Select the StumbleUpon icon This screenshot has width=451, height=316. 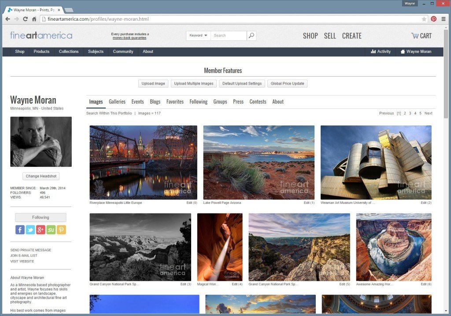[51, 229]
